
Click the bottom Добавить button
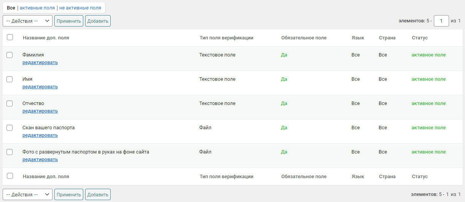click(x=98, y=194)
